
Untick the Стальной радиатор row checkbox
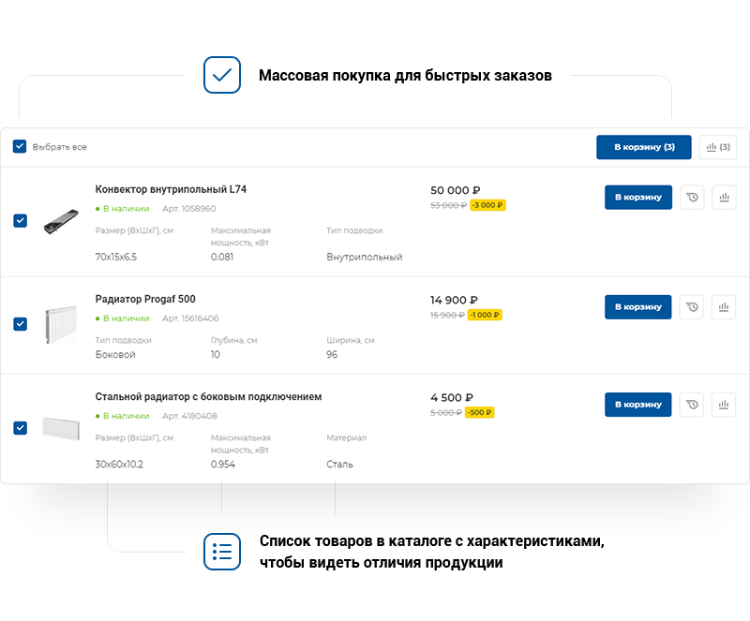click(x=21, y=428)
